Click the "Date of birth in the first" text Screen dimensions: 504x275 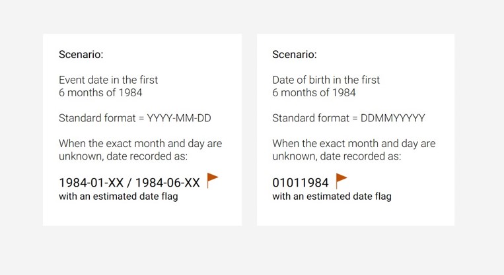[326, 80]
